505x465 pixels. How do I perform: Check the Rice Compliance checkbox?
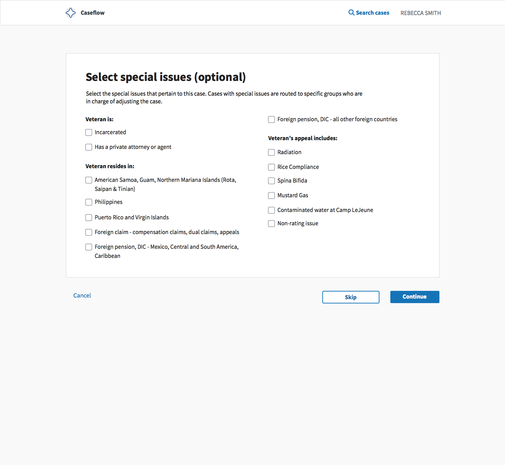tap(271, 167)
